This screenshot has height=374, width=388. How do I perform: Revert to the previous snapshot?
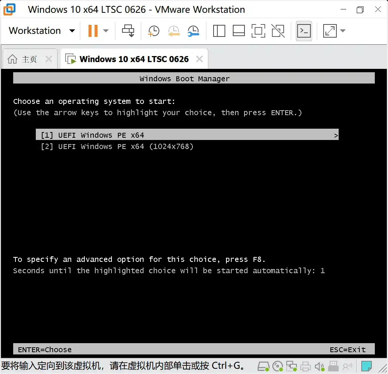tap(174, 31)
